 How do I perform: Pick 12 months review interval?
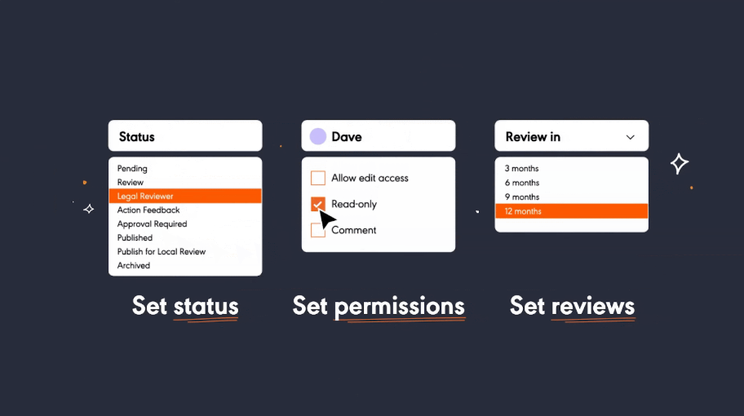(571, 211)
